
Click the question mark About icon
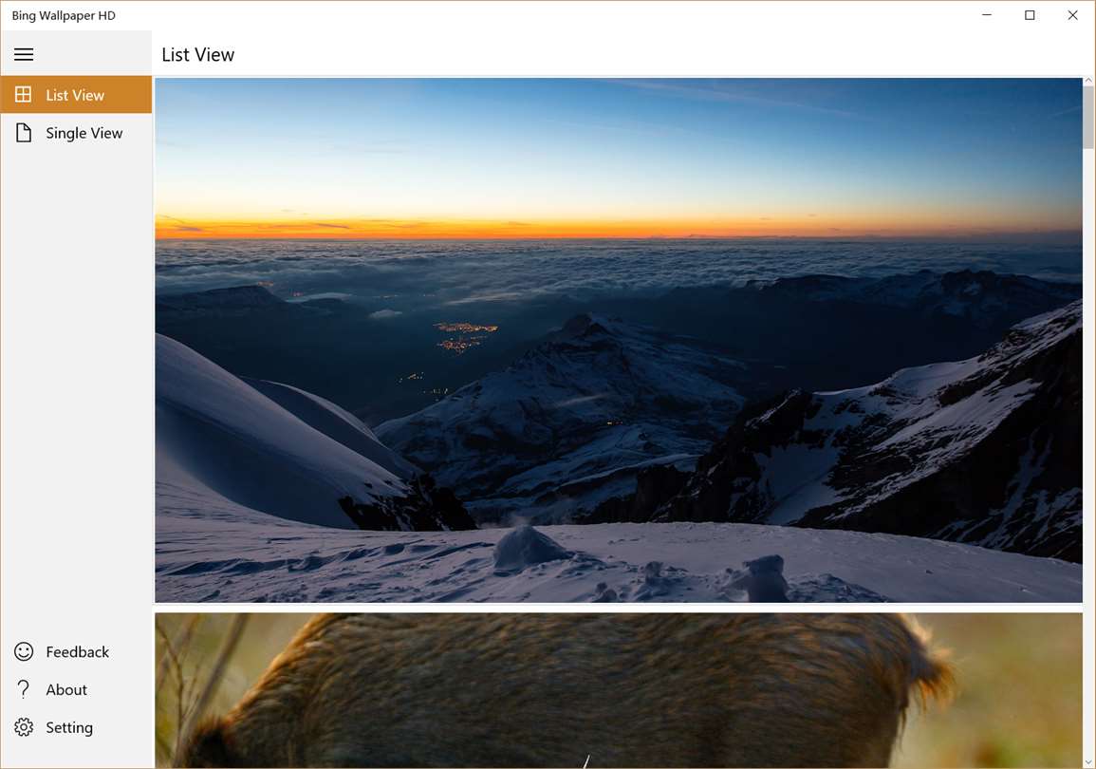click(x=23, y=689)
